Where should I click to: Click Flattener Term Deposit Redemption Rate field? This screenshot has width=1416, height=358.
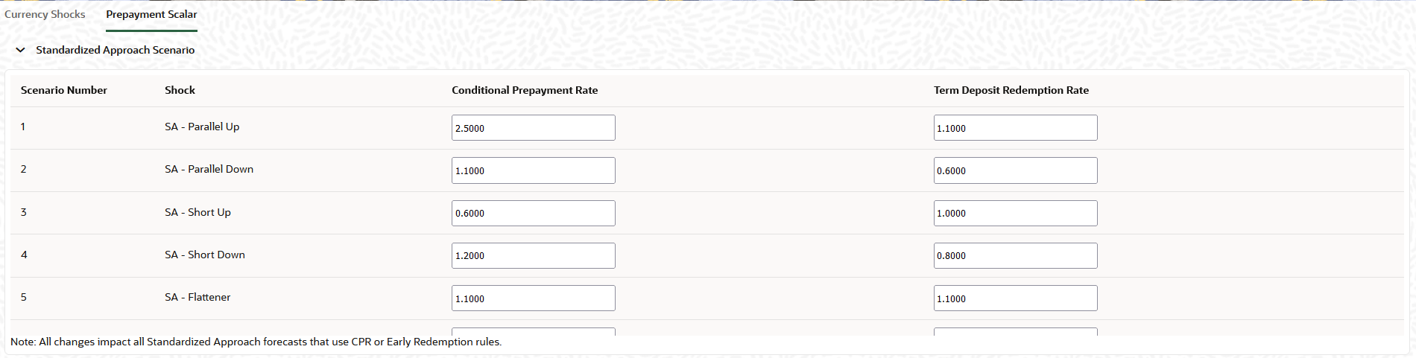[x=1015, y=298]
